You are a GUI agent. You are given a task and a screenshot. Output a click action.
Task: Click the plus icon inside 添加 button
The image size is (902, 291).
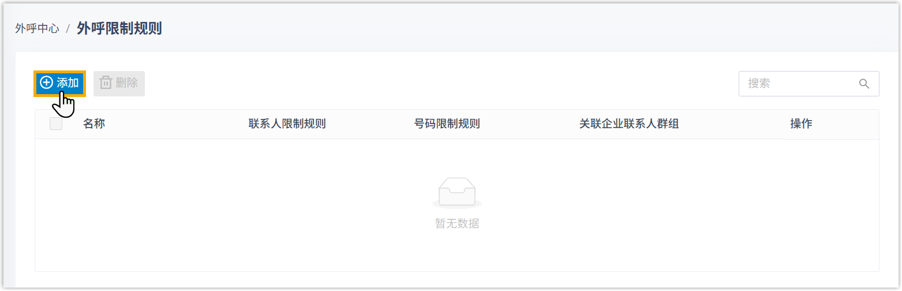click(46, 83)
